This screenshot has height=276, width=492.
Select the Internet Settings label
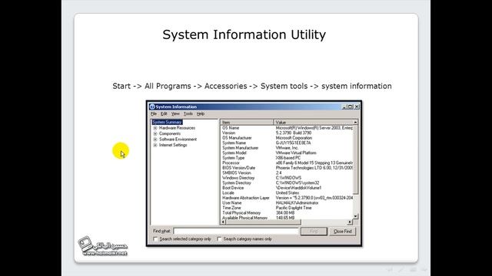[173, 145]
